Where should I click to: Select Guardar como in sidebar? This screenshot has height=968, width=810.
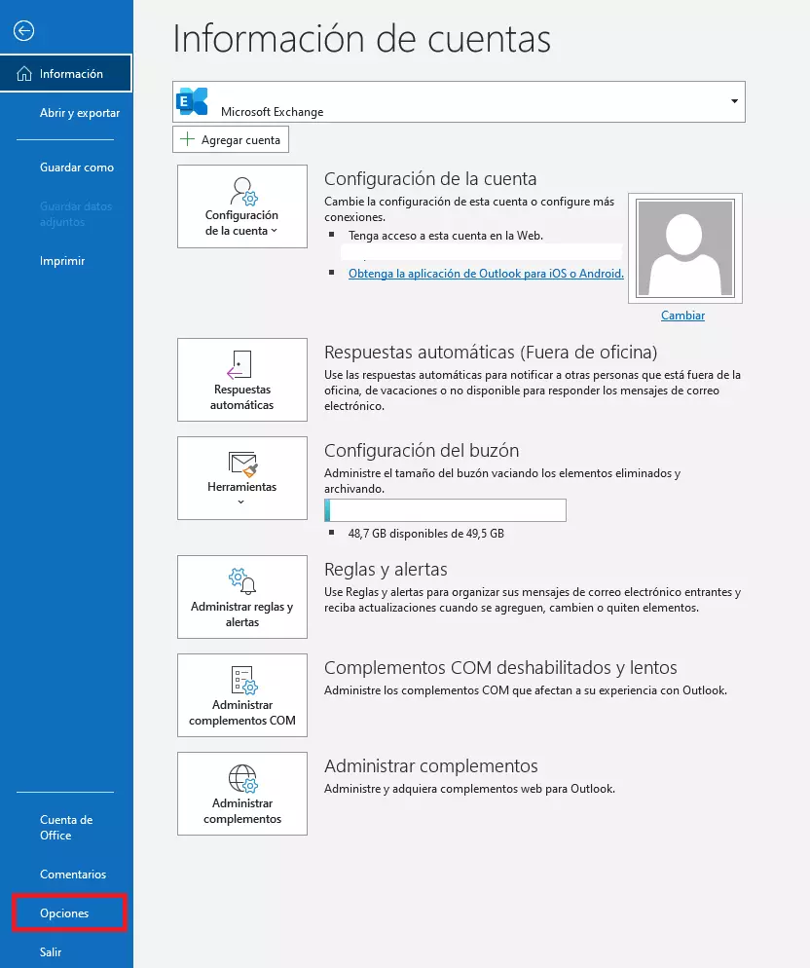(77, 168)
